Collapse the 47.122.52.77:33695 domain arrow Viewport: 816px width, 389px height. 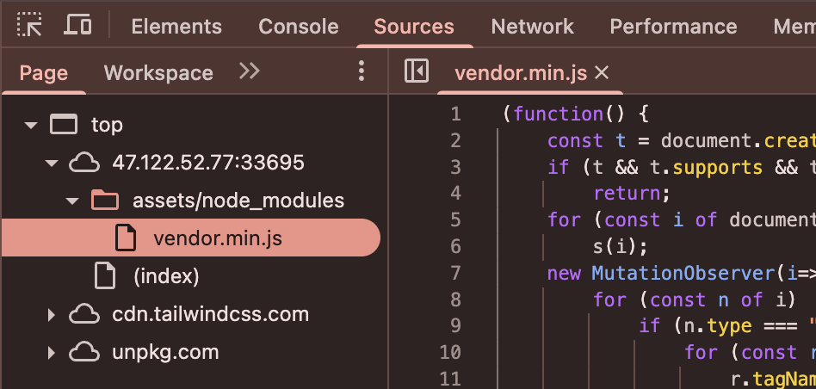[x=52, y=163]
